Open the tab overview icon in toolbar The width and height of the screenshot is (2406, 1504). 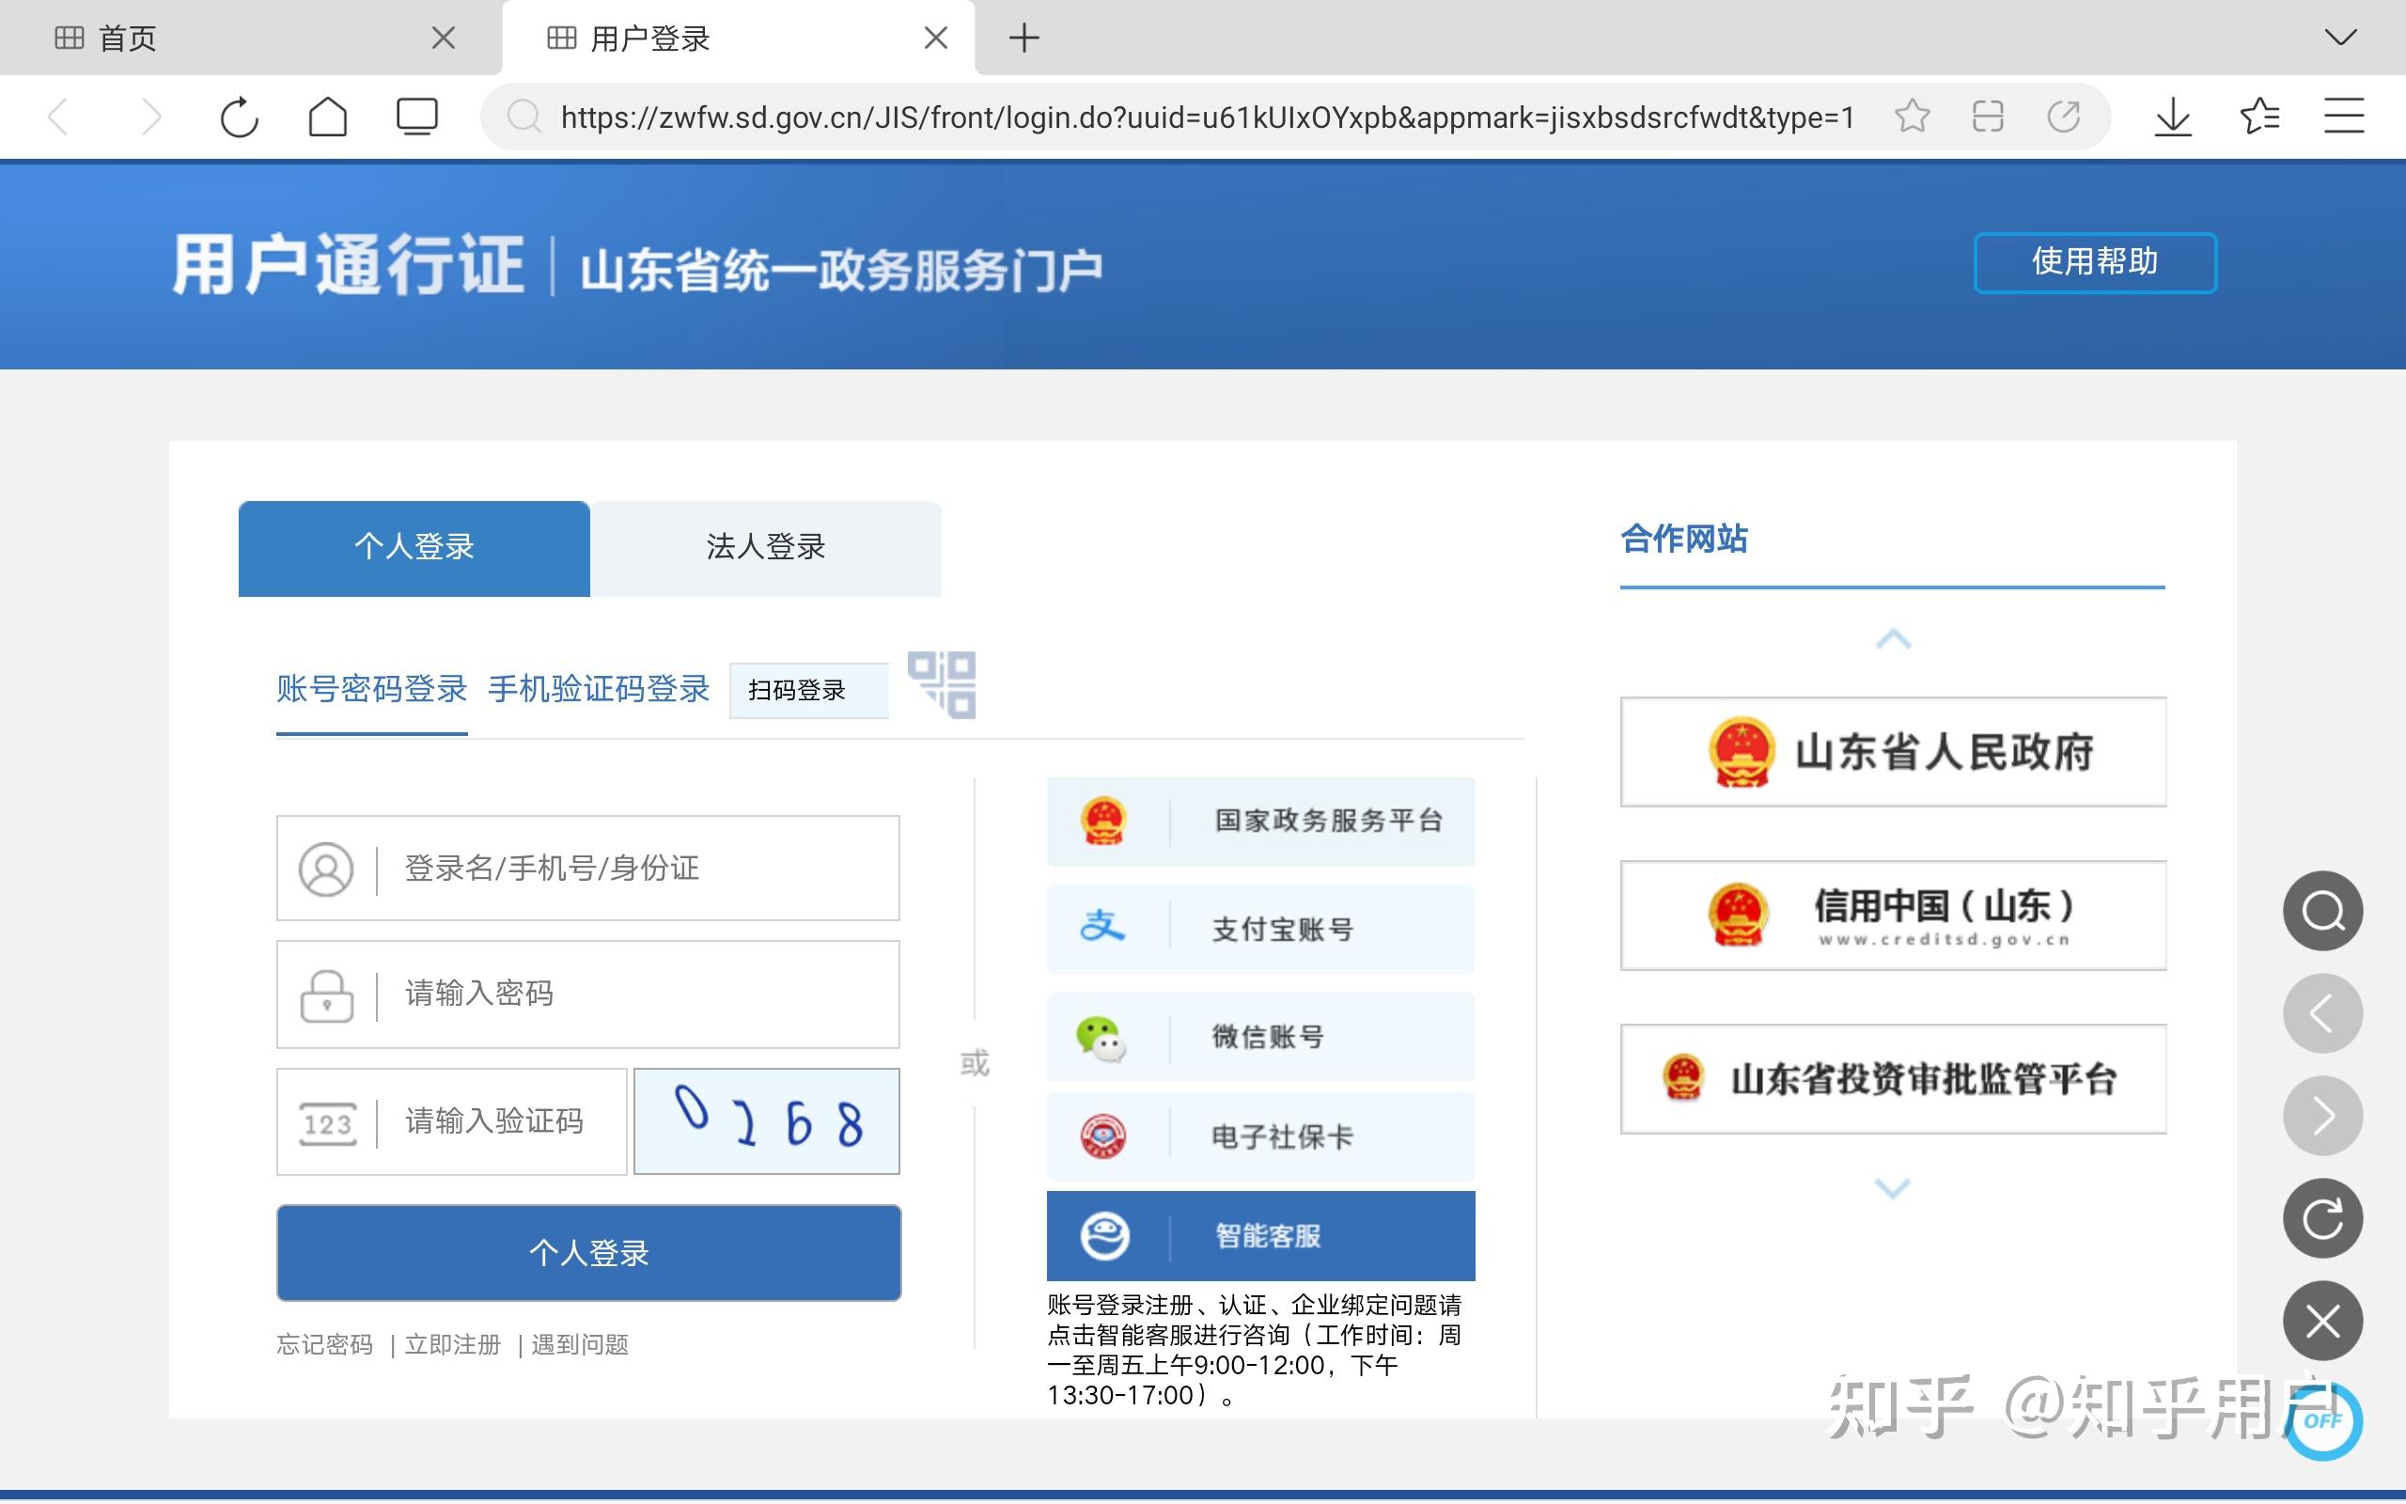pyautogui.click(x=416, y=117)
